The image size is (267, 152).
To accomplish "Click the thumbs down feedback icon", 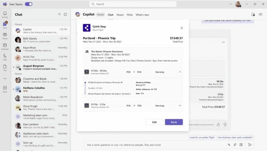I will pos(225,125).
